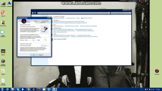This screenshot has height=91, width=162.
Task: Open the Установка принтера link
Action: point(70,18)
